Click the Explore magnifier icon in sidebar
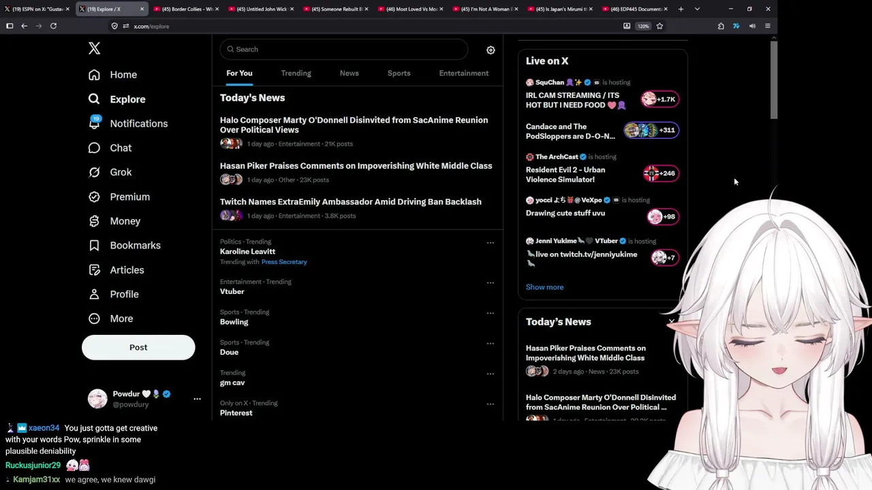This screenshot has width=872, height=490. point(94,99)
